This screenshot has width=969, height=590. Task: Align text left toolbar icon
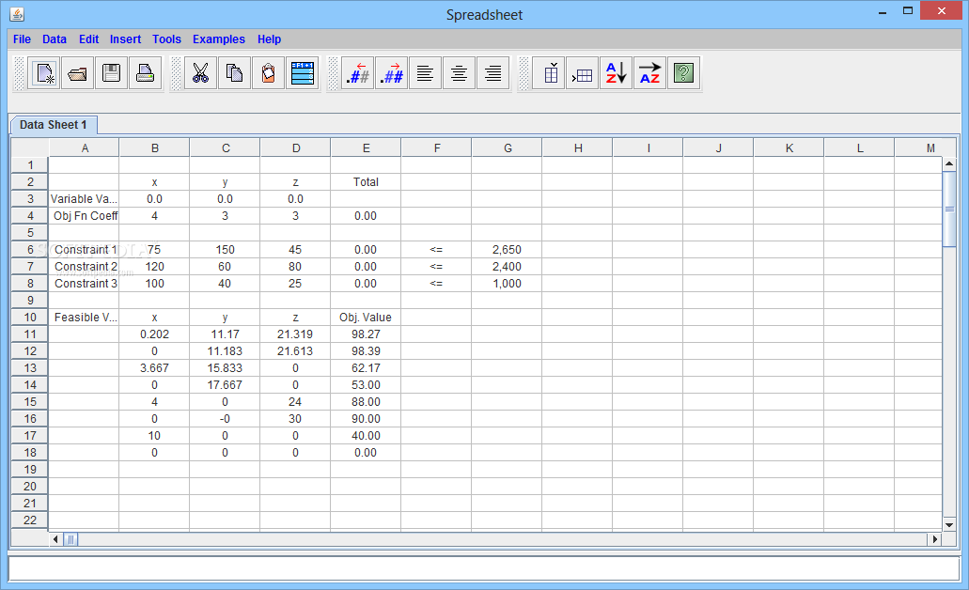point(425,73)
